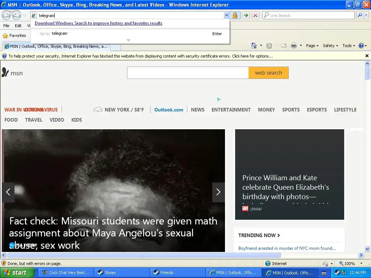Switch to the Steam taskbar window

(x=122, y=273)
